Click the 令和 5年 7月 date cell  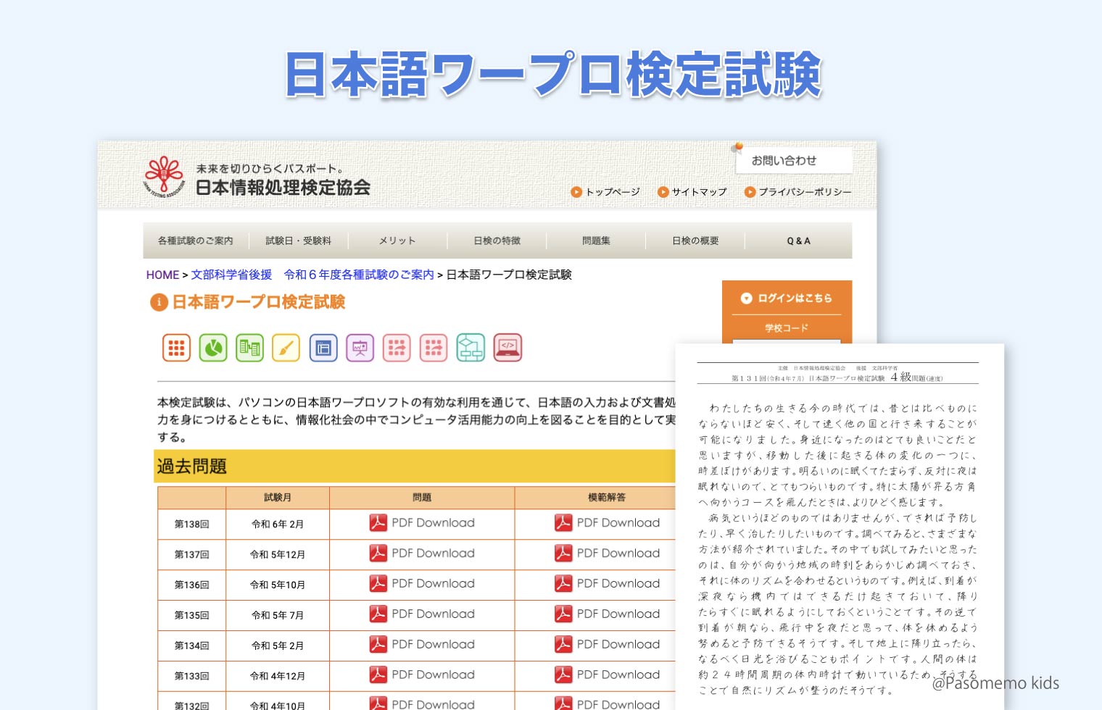[278, 615]
